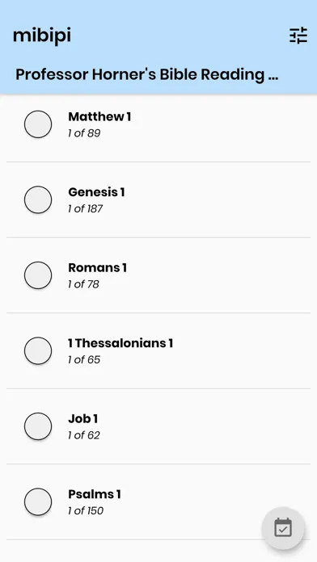Open the Matthew 1 reading
317x562 pixels.
coord(99,117)
